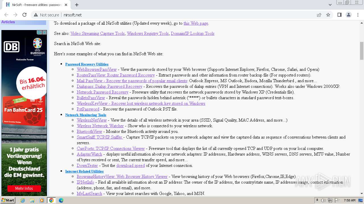Open Password Recovery Utilities category
Screen dimensions: 364x204
click(87, 64)
